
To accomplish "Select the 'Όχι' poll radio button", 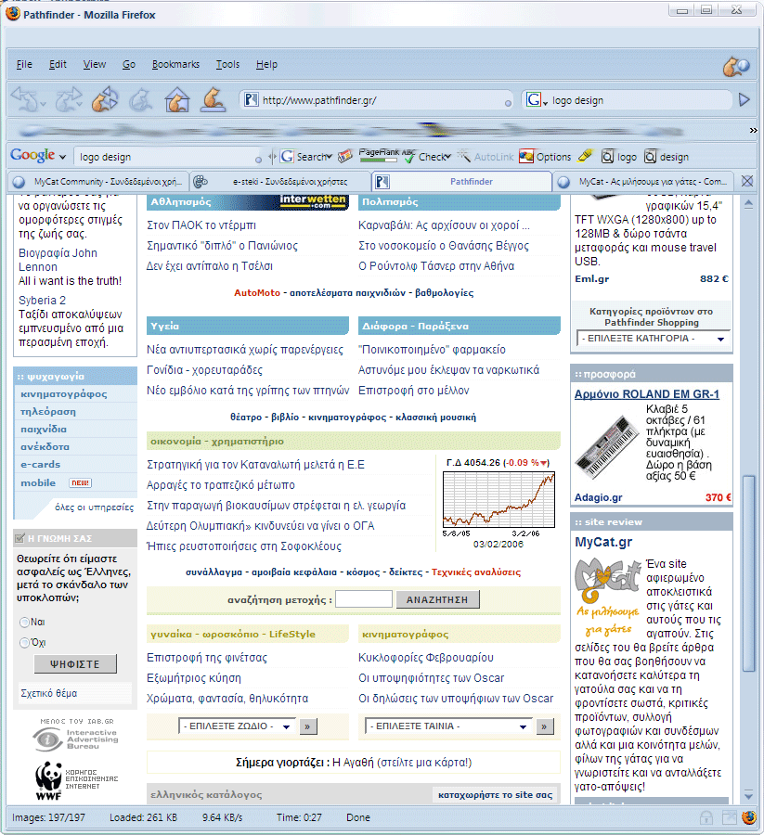I will [x=25, y=642].
